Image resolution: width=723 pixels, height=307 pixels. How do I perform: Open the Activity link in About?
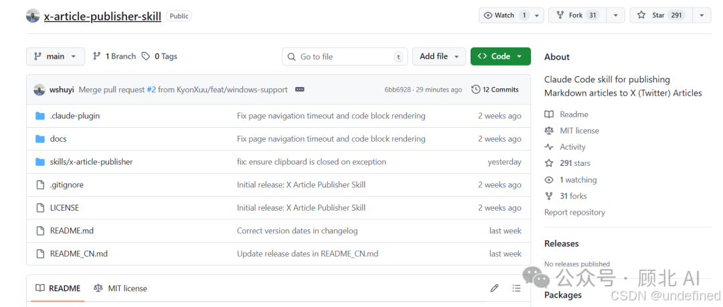572,147
